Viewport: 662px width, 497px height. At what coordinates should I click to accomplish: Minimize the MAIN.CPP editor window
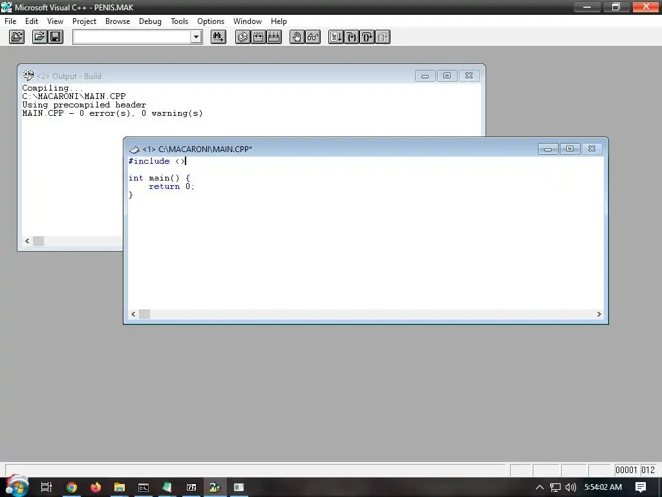[x=548, y=149]
